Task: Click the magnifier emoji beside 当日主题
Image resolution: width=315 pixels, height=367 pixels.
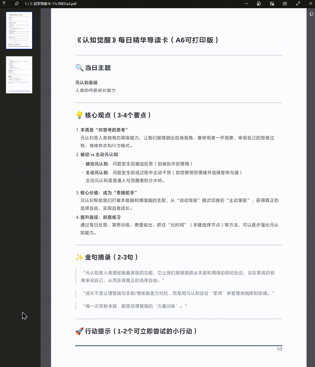Action: click(x=78, y=67)
